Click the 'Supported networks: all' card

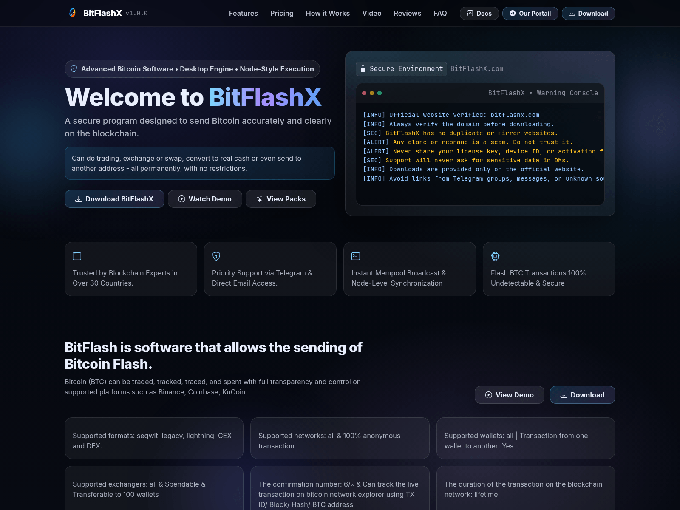click(340, 438)
